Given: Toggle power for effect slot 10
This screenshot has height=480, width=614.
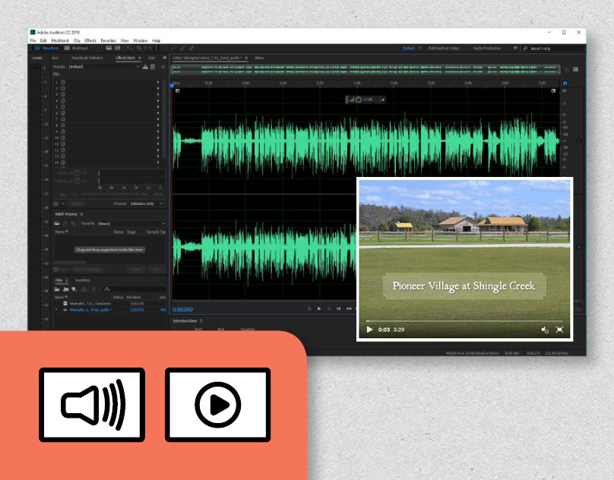Looking at the screenshot, I should [x=62, y=137].
